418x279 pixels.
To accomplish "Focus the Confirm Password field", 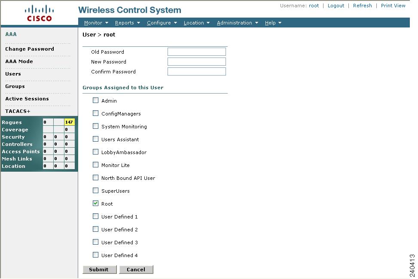I will [197, 71].
